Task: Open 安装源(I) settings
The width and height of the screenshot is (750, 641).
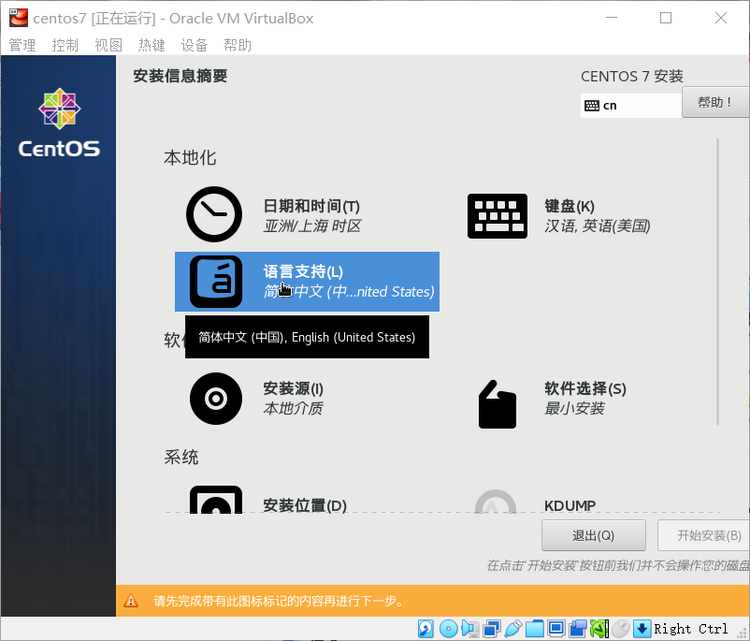Action: pyautogui.click(x=294, y=388)
